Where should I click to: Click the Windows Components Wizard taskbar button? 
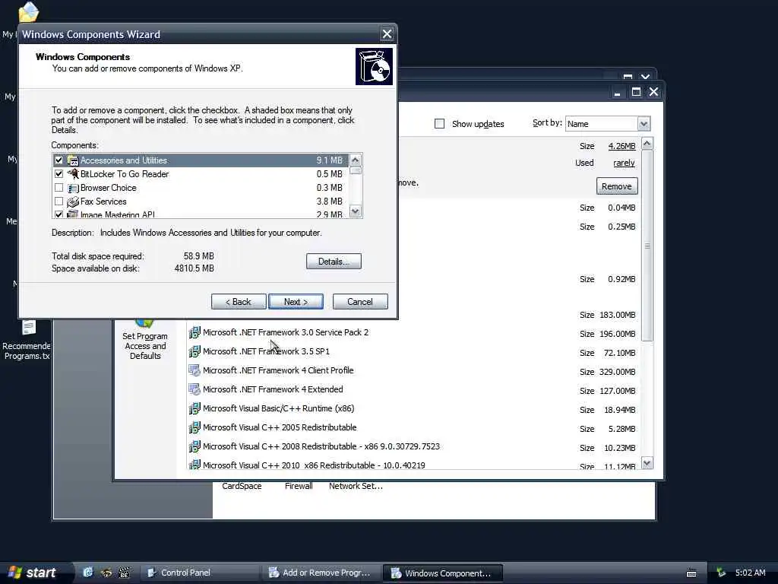click(x=443, y=573)
